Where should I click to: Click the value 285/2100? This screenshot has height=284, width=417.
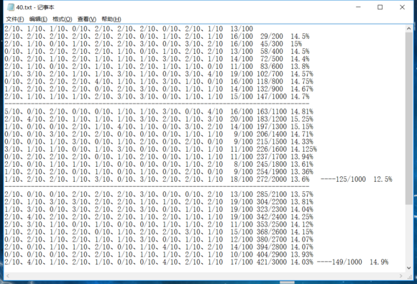272,194
